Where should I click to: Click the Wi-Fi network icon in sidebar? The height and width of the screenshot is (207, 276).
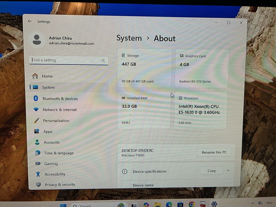pos(36,109)
